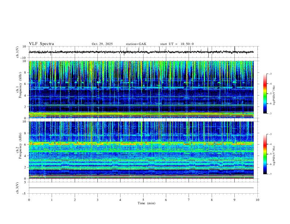Viewport: 290px width, 224px height.
Task: Click the 'start UT = 18:50:0' label
Action: click(x=177, y=44)
